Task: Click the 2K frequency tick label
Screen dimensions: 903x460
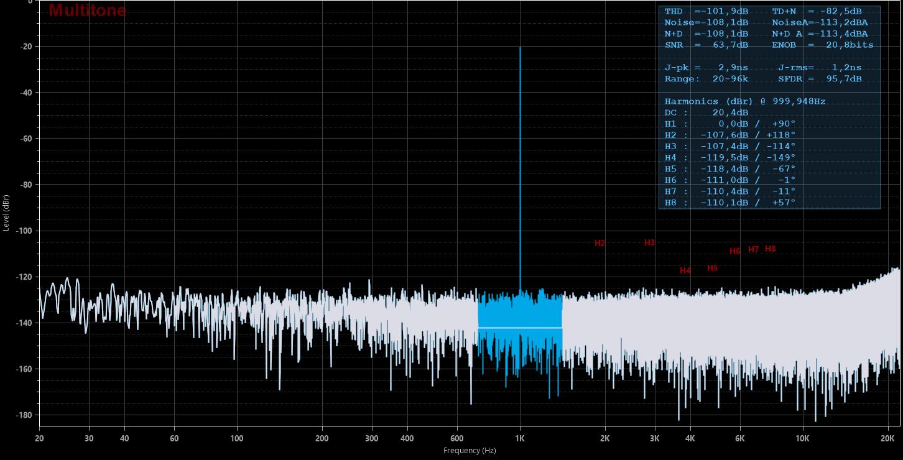Action: (605, 438)
